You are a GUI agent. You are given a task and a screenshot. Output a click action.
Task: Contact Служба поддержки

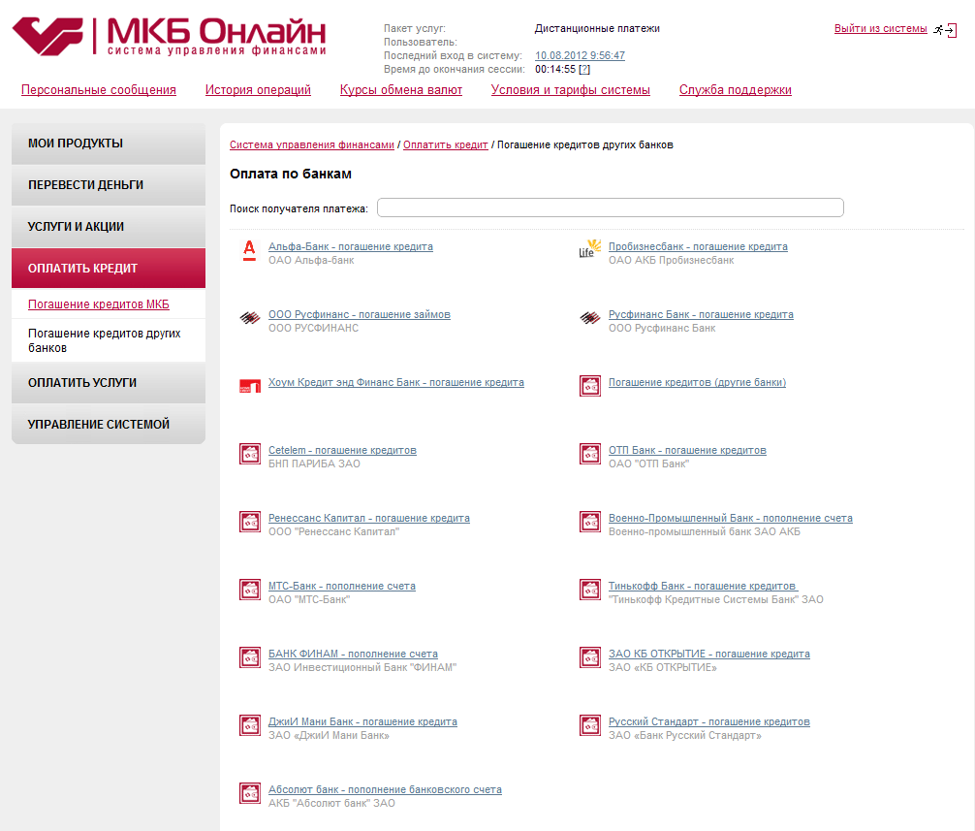(x=735, y=89)
